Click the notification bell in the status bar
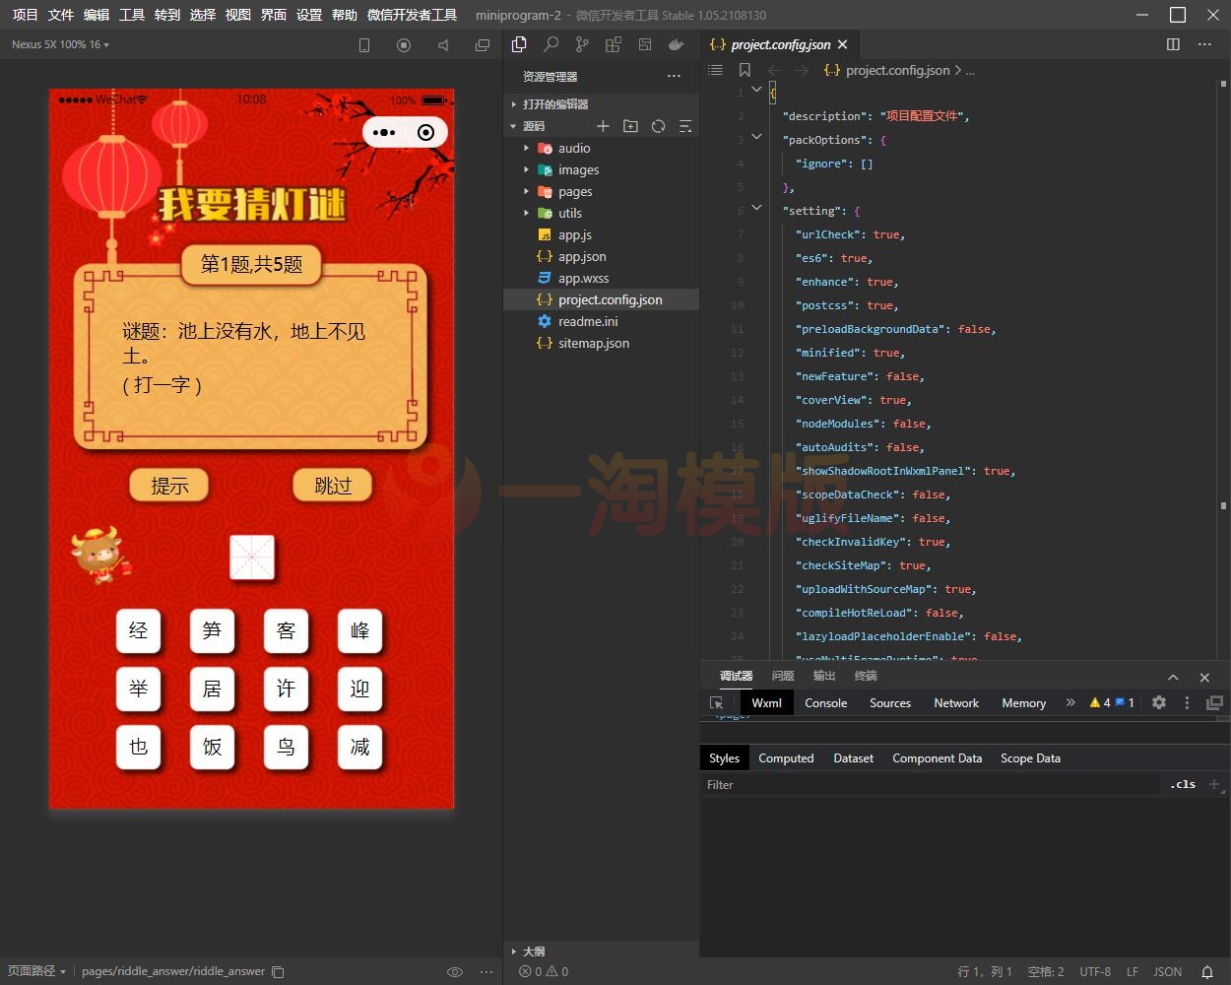 1209,971
